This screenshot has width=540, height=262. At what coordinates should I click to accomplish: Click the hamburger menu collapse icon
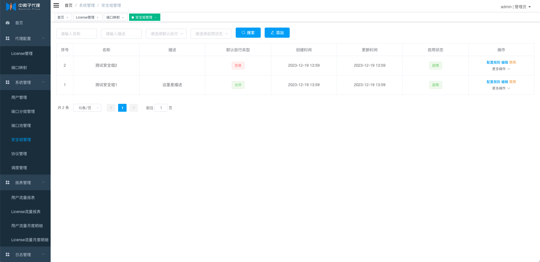[x=56, y=5]
